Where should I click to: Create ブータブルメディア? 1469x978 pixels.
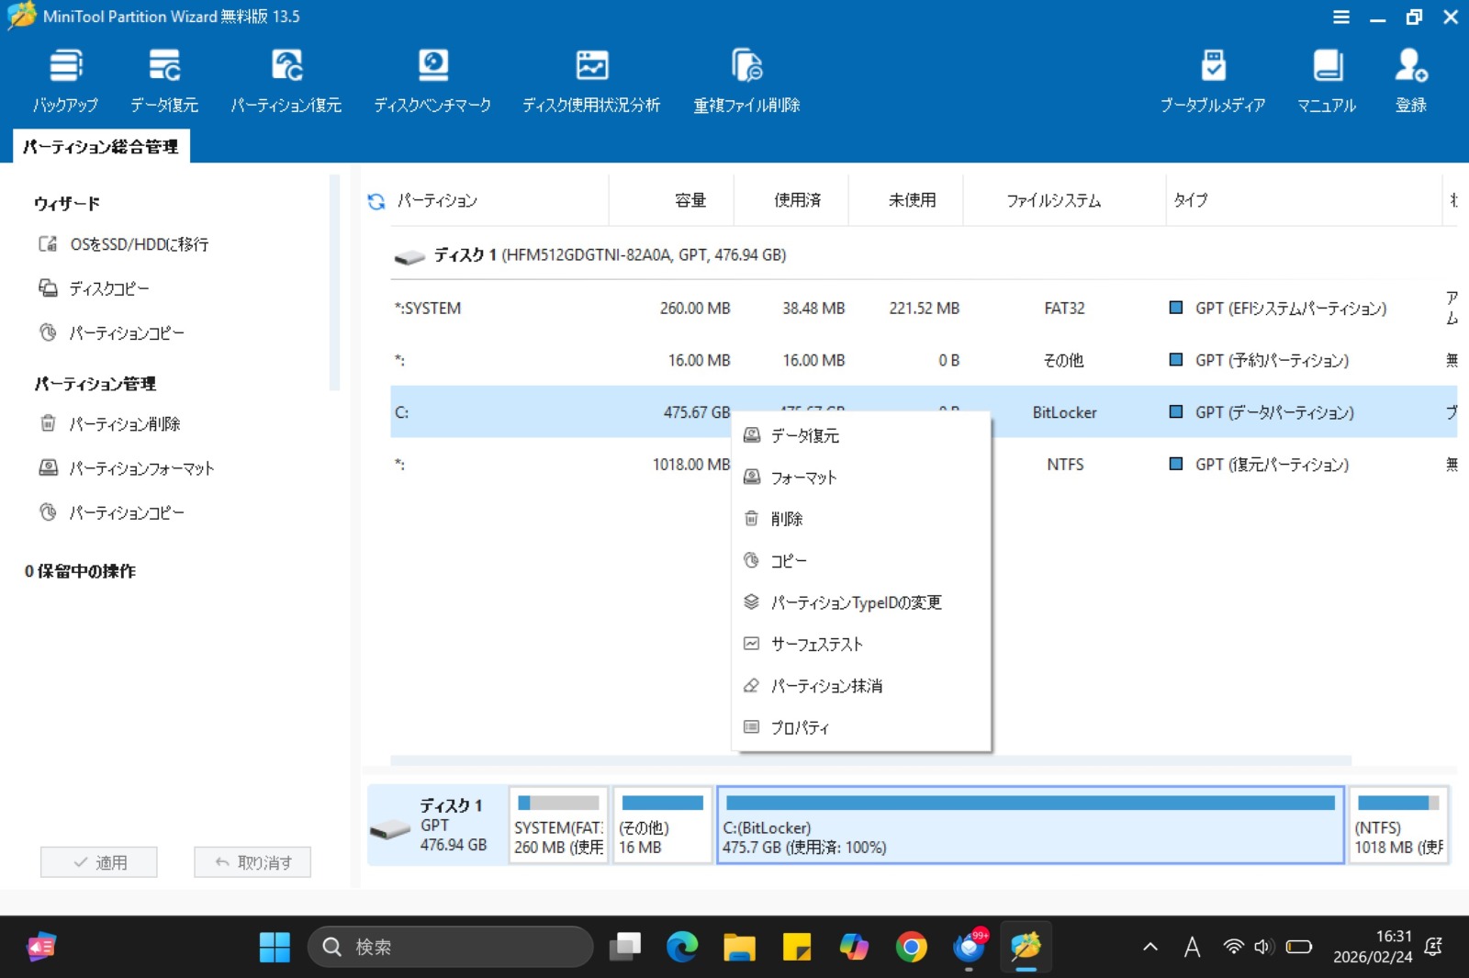pyautogui.click(x=1213, y=80)
